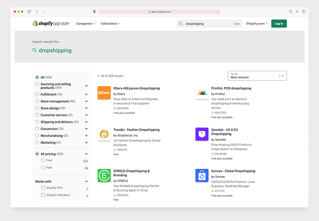
Task: Click the EPROLO app icon
Action: click(104, 175)
